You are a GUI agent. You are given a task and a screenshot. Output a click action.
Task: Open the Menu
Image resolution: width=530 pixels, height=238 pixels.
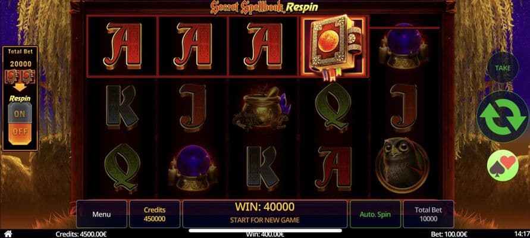click(102, 214)
